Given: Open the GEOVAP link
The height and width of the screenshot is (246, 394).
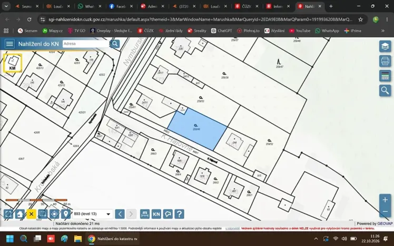Looking at the screenshot, I should pos(385,223).
